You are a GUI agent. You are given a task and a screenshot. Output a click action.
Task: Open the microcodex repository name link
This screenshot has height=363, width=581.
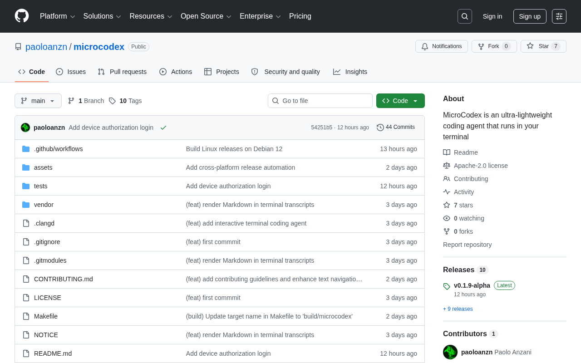click(99, 47)
